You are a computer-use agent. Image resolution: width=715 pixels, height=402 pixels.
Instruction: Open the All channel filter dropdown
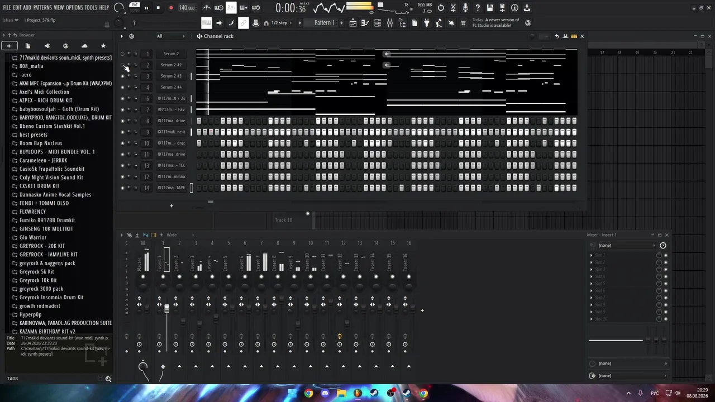[x=170, y=36]
